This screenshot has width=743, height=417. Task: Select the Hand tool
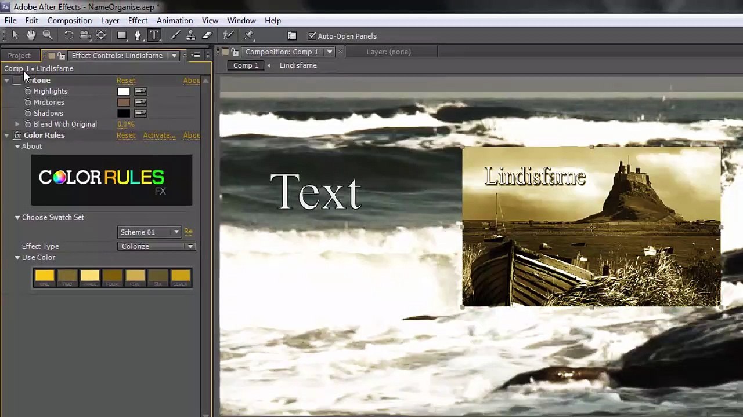tap(31, 36)
